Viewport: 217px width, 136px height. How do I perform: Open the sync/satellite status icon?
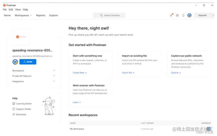point(172,15)
